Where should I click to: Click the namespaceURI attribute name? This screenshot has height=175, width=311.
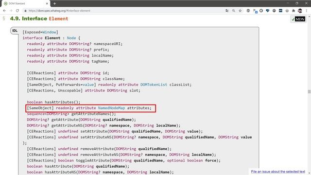[107, 44]
